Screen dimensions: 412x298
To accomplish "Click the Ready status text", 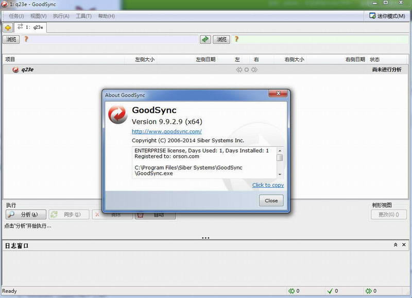I will (9, 291).
